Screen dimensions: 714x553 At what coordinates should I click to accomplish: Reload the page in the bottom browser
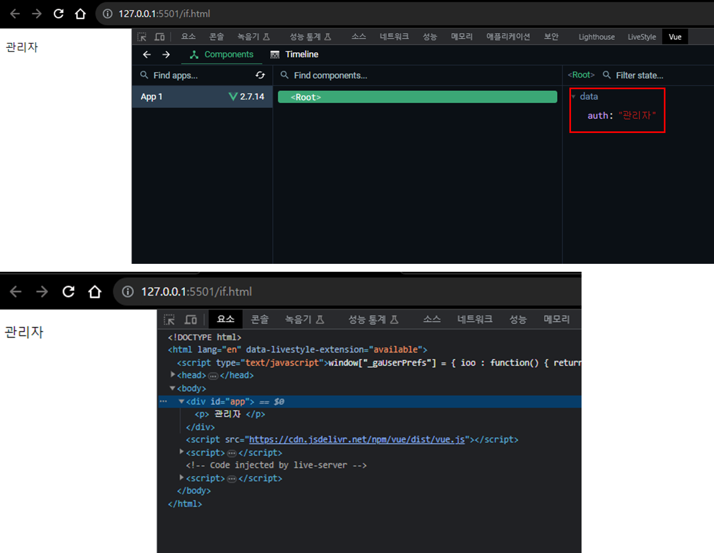tap(69, 291)
